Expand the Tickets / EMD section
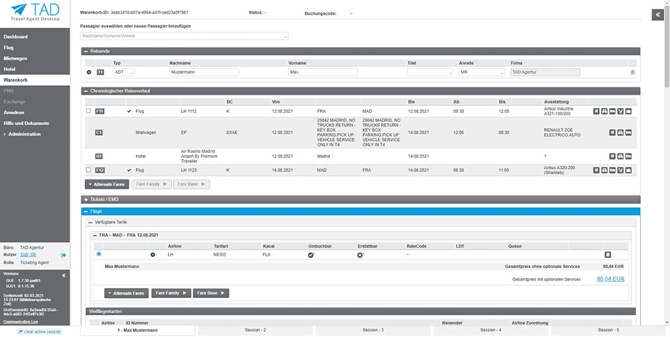This screenshot has width=670, height=337. 86,199
